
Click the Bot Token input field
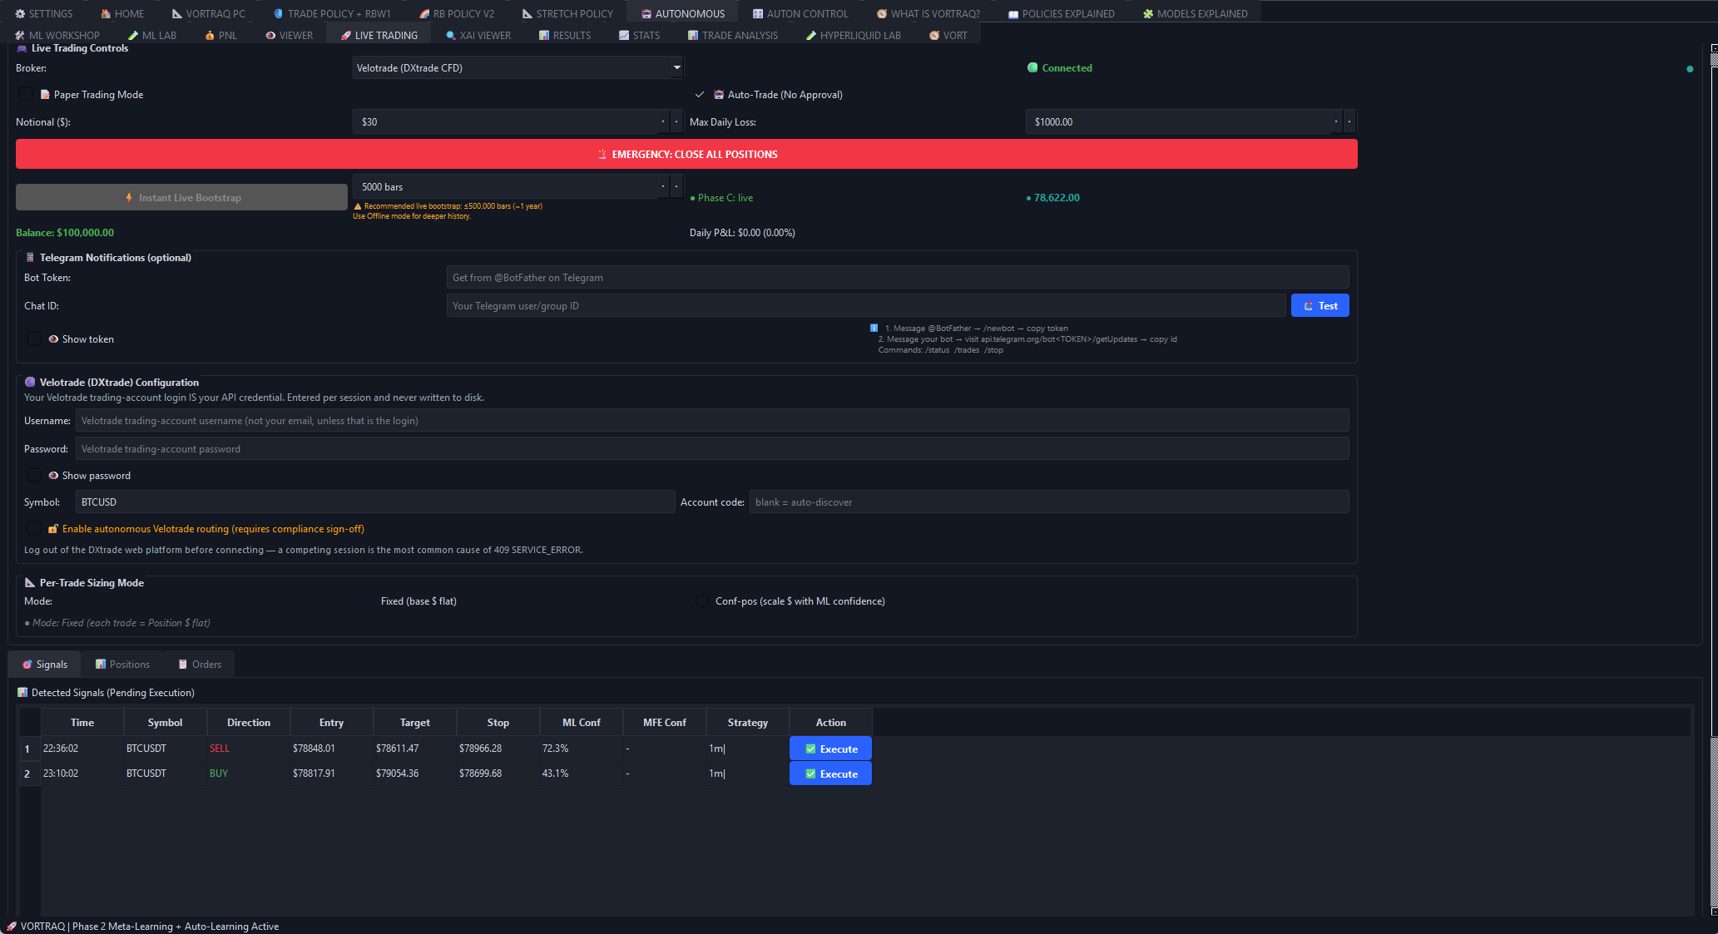pos(898,277)
